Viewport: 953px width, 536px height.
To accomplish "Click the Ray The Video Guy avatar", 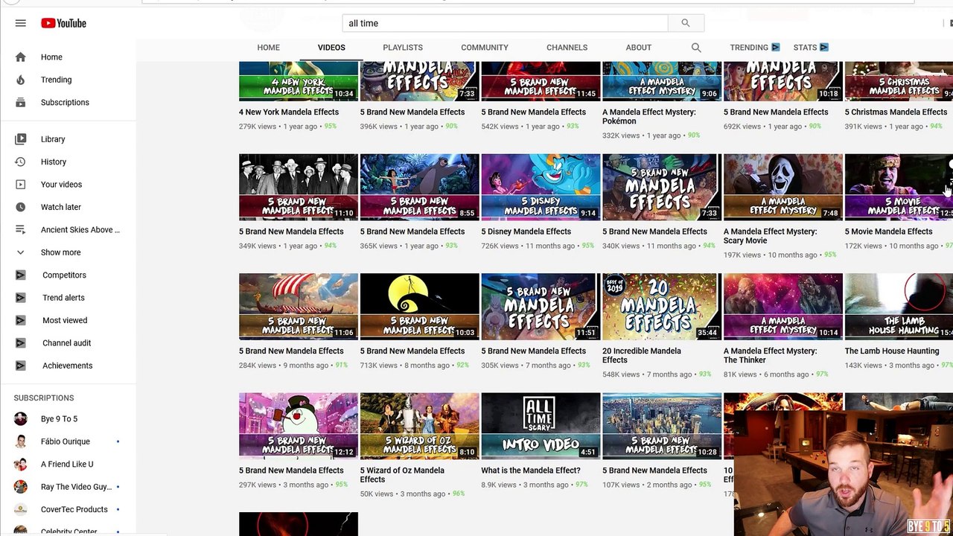I will coord(20,487).
